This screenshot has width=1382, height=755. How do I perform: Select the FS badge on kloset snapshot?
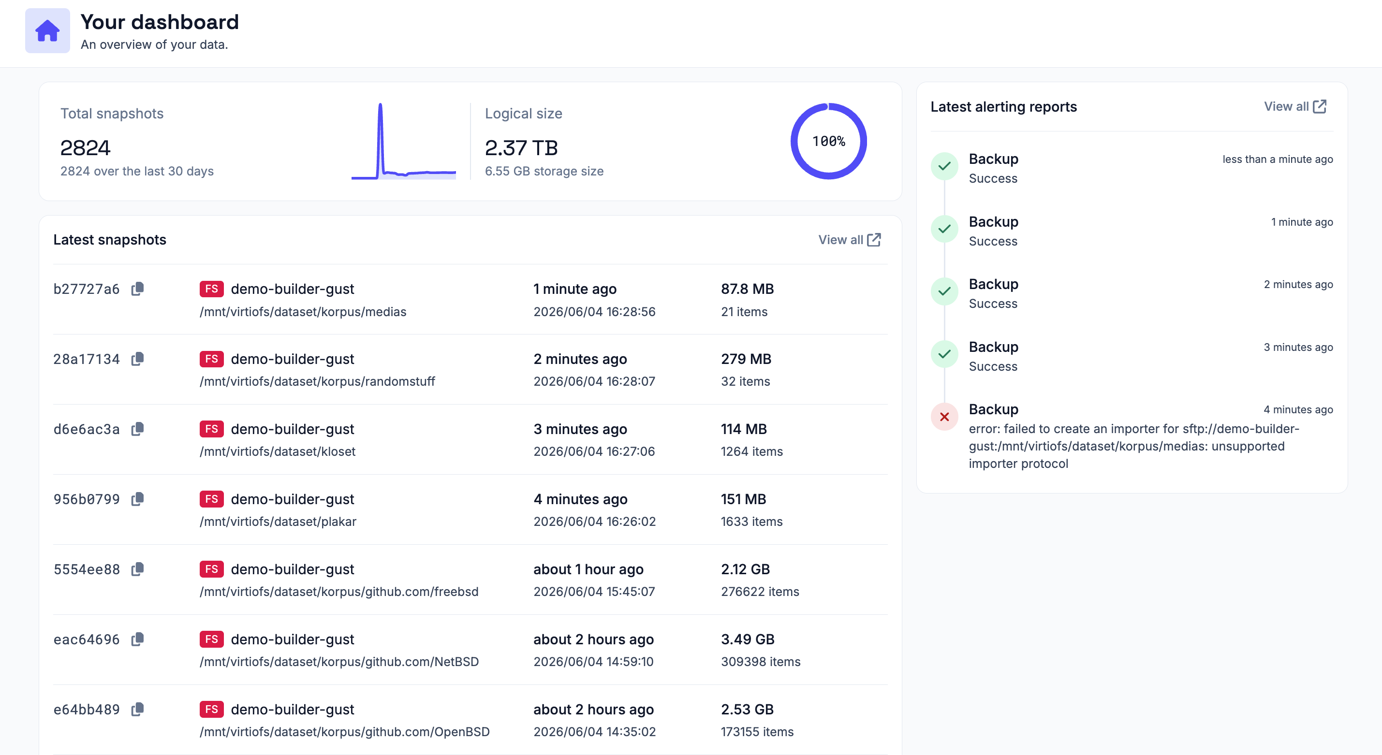[x=211, y=429]
